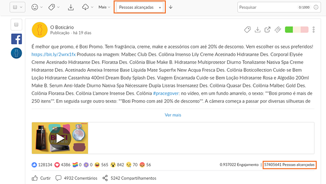This screenshot has width=326, height=184.
Task: Play the Boti Promo video thumbnail
Action: click(60, 138)
